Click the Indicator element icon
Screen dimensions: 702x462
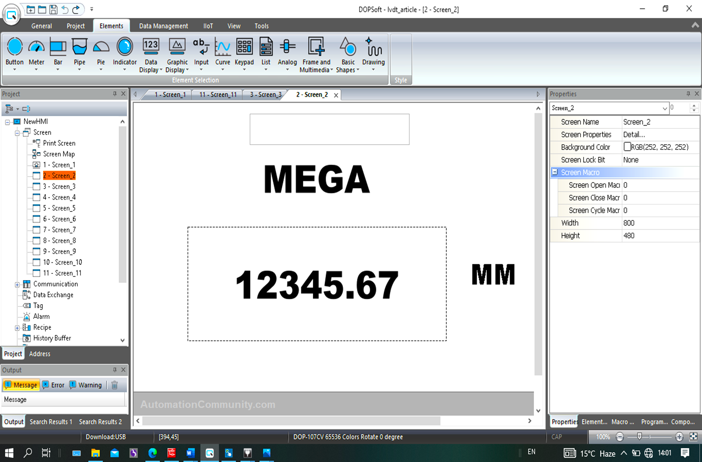[125, 48]
